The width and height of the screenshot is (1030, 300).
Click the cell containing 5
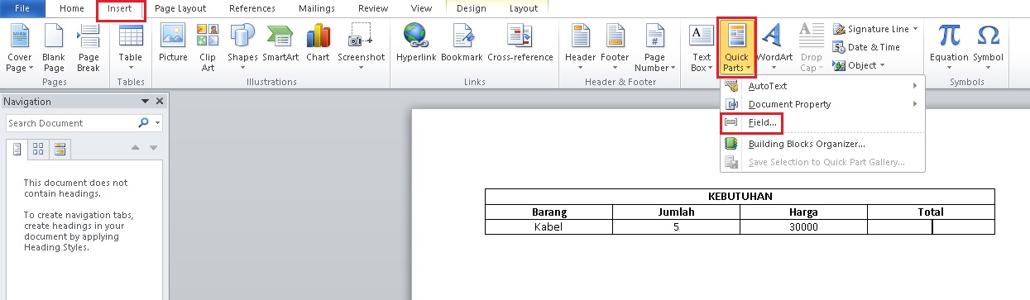(x=676, y=226)
